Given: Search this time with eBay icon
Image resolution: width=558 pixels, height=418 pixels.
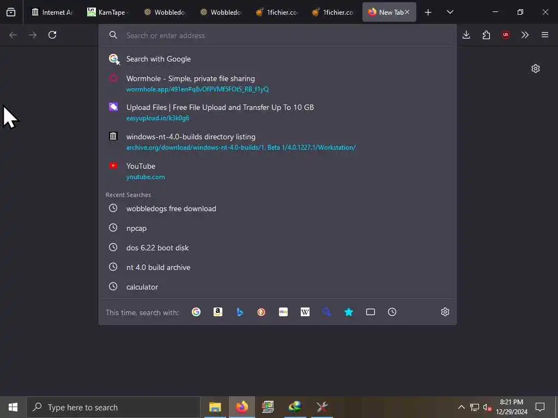Looking at the screenshot, I should tap(283, 312).
